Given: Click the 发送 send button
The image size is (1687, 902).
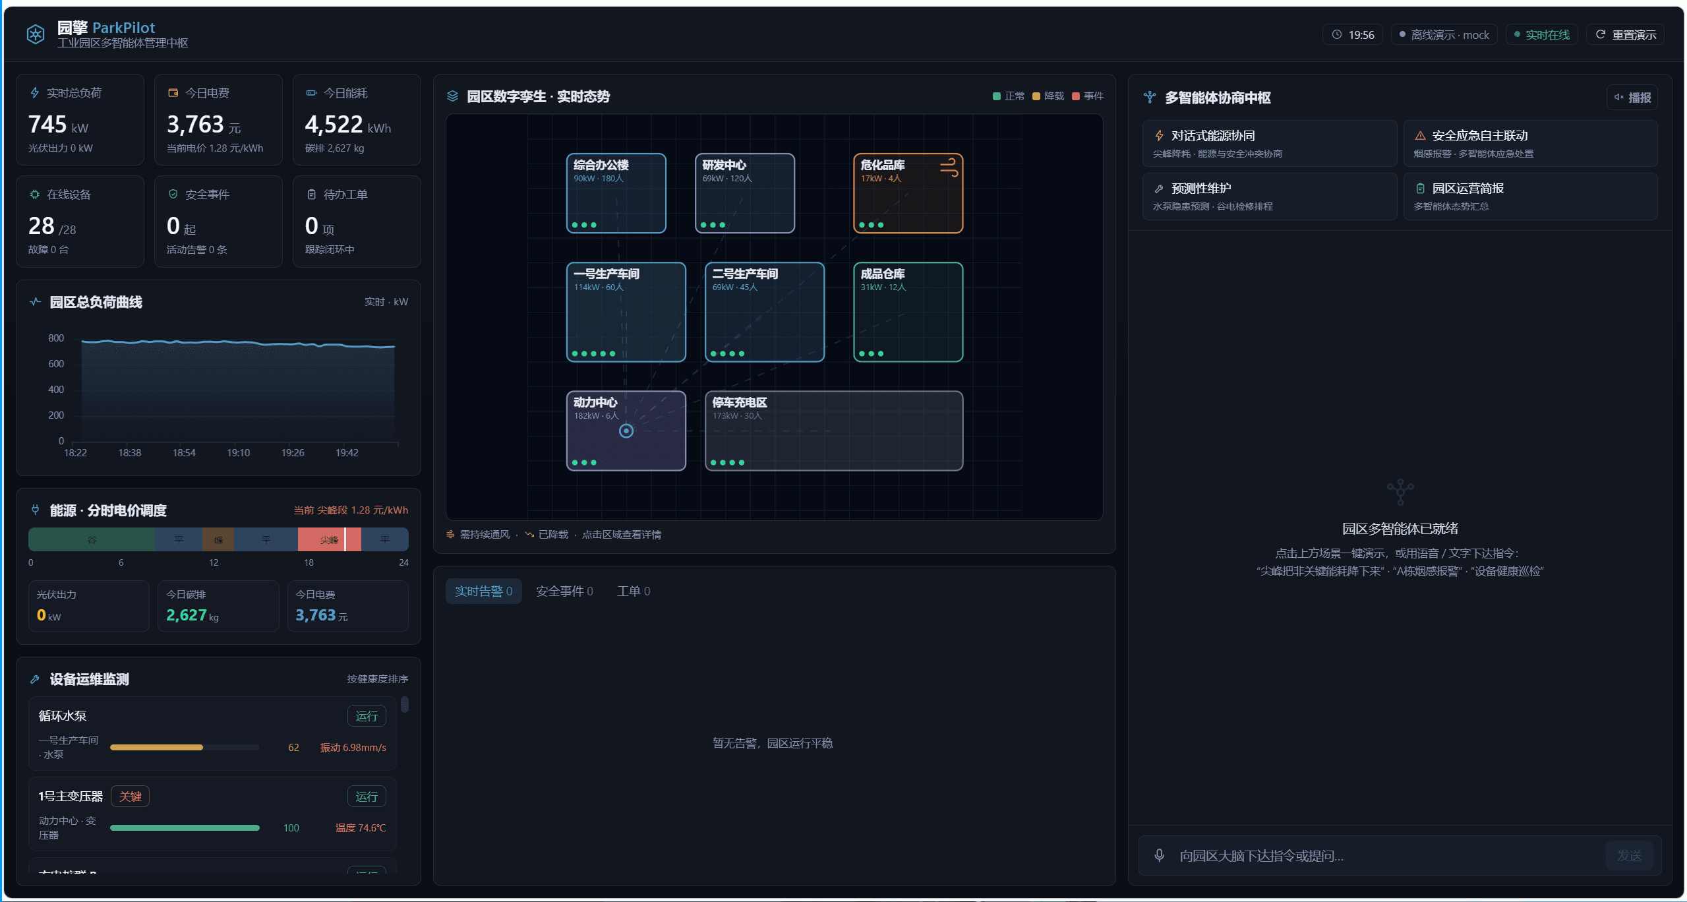Looking at the screenshot, I should tap(1629, 855).
